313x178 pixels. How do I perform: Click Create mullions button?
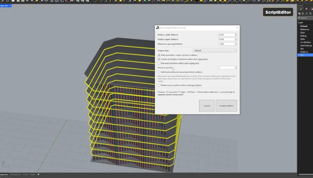226,106
